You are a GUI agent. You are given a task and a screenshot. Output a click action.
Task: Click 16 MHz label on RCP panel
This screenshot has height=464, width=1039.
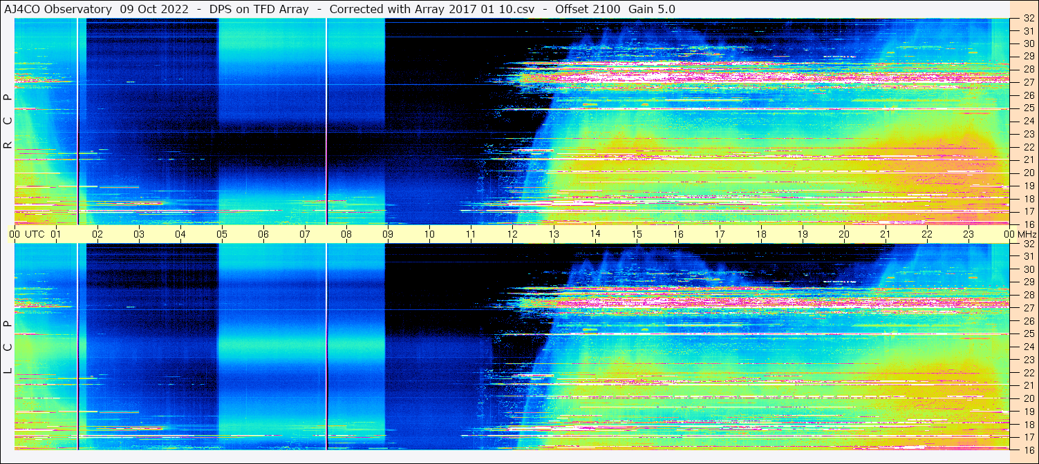(1028, 224)
